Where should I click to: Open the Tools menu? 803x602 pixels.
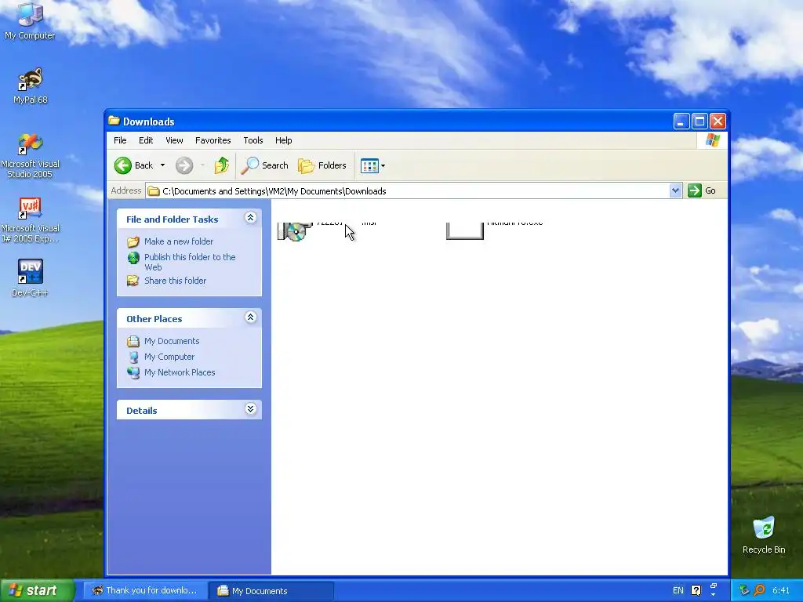[253, 140]
